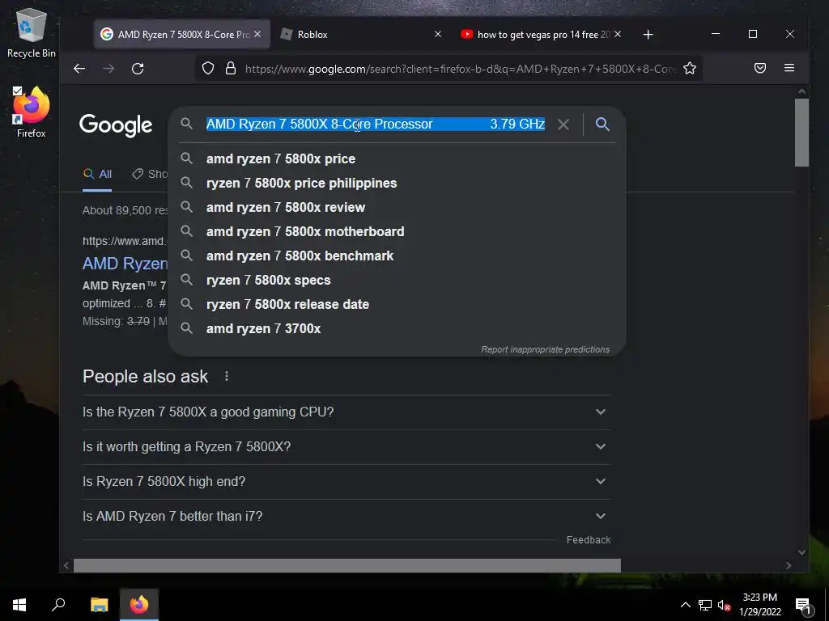Open the notification center icon
Image resolution: width=829 pixels, height=621 pixels.
tap(802, 605)
